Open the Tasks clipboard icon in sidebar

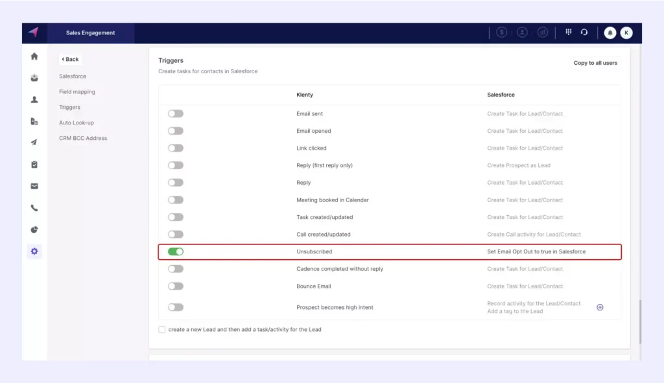34,165
